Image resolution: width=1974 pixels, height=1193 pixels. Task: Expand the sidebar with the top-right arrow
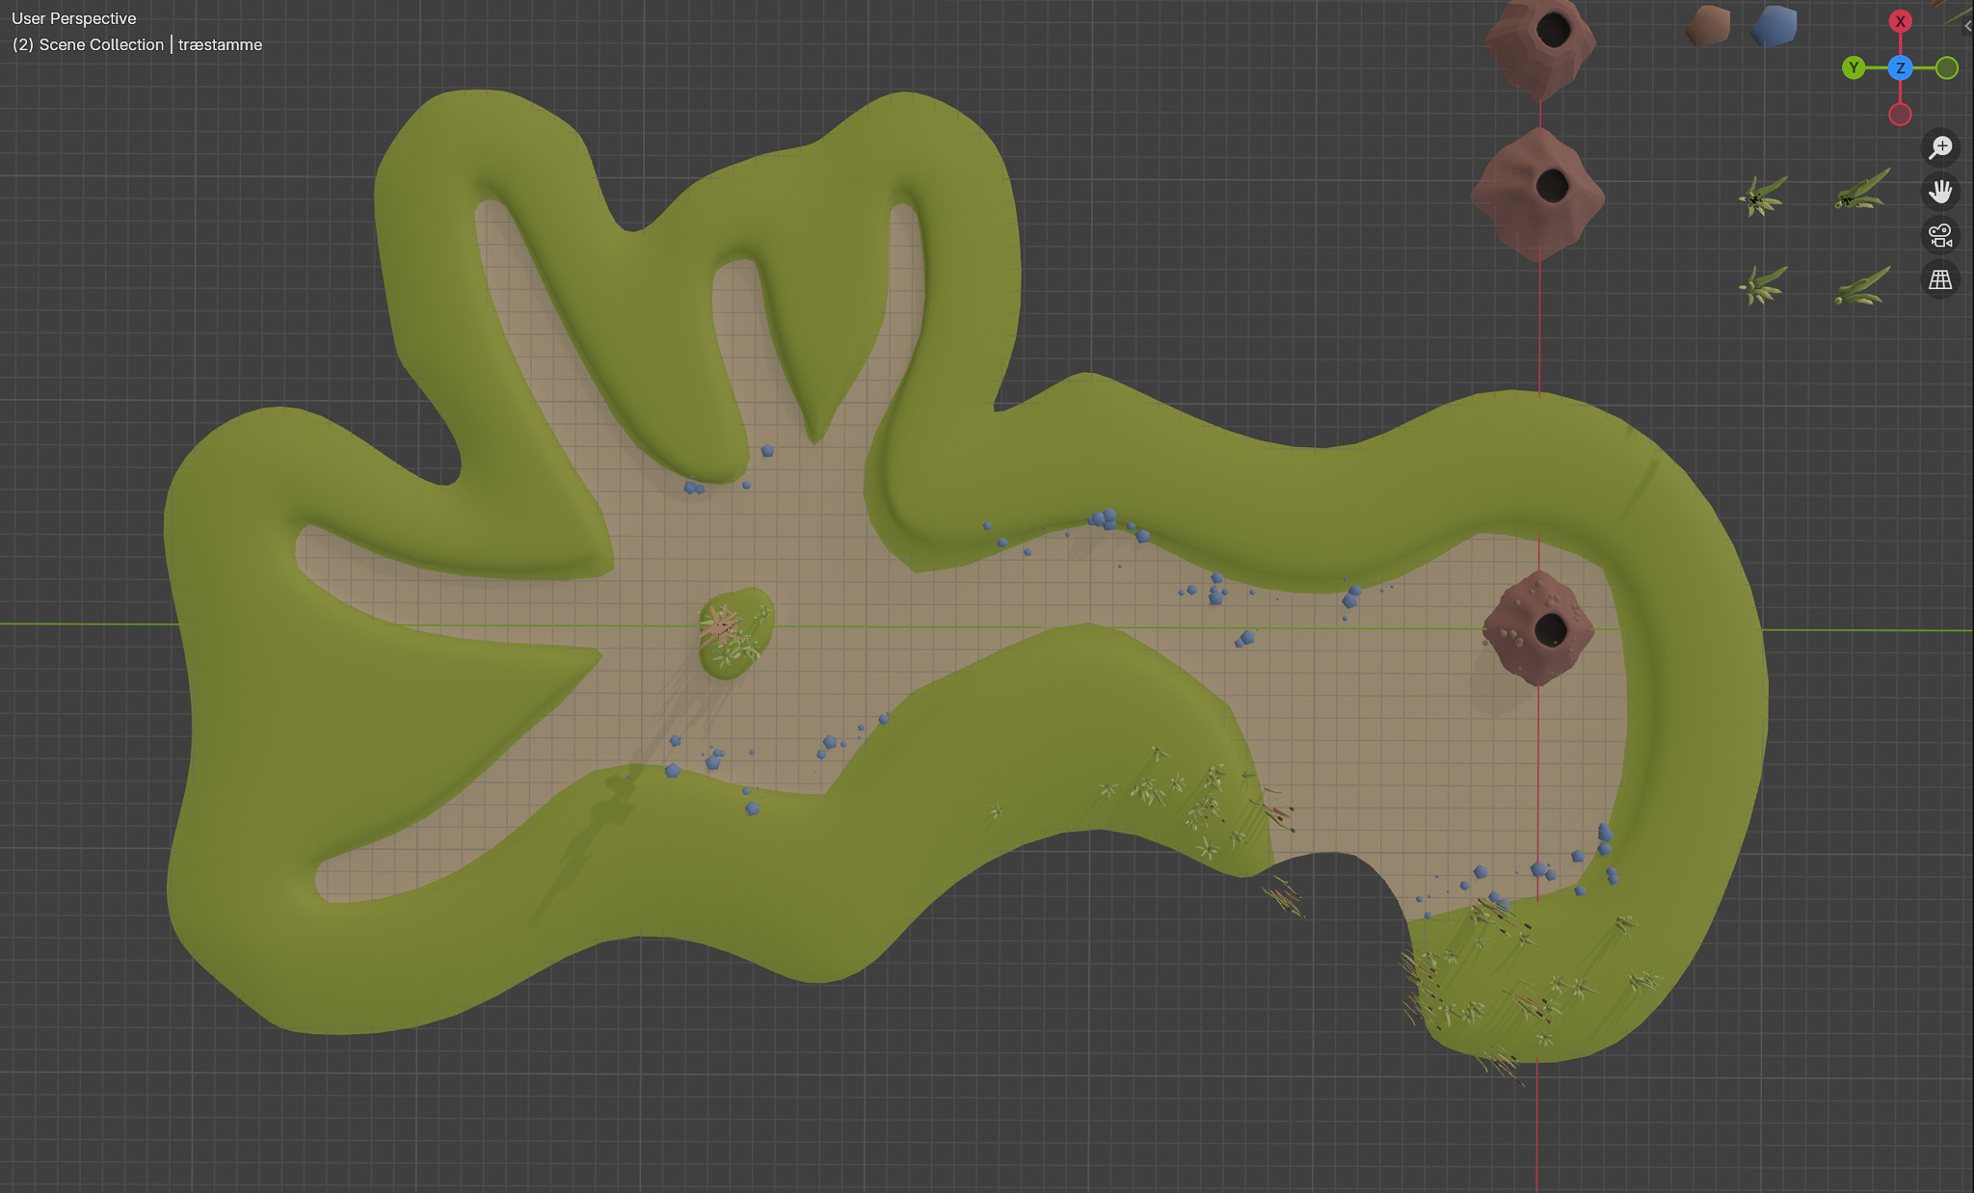[x=1967, y=26]
